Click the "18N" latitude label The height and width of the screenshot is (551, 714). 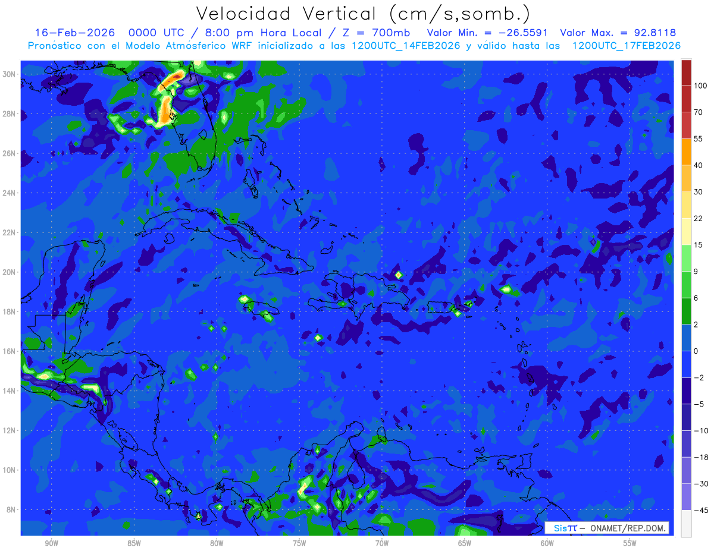tap(10, 311)
